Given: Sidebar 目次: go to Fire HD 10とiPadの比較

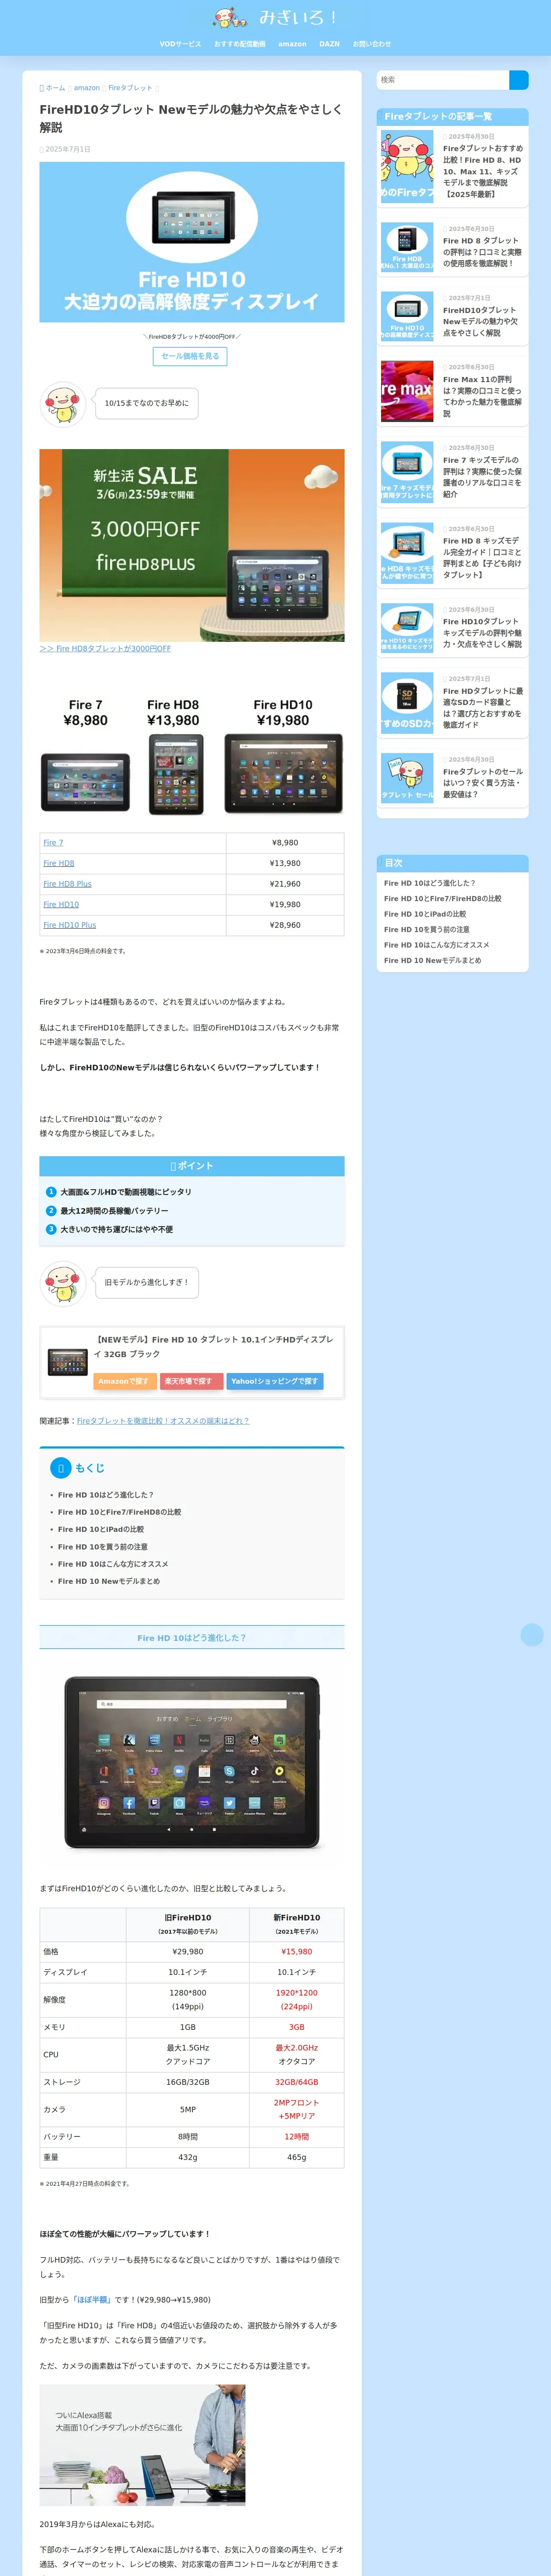Looking at the screenshot, I should 425,914.
